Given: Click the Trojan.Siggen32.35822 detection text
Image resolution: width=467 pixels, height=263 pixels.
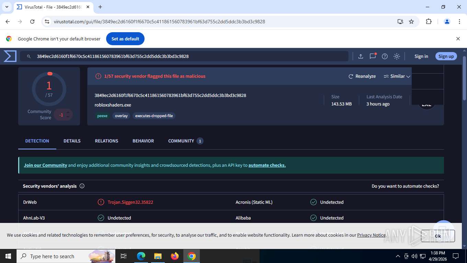Looking at the screenshot, I should tap(130, 202).
